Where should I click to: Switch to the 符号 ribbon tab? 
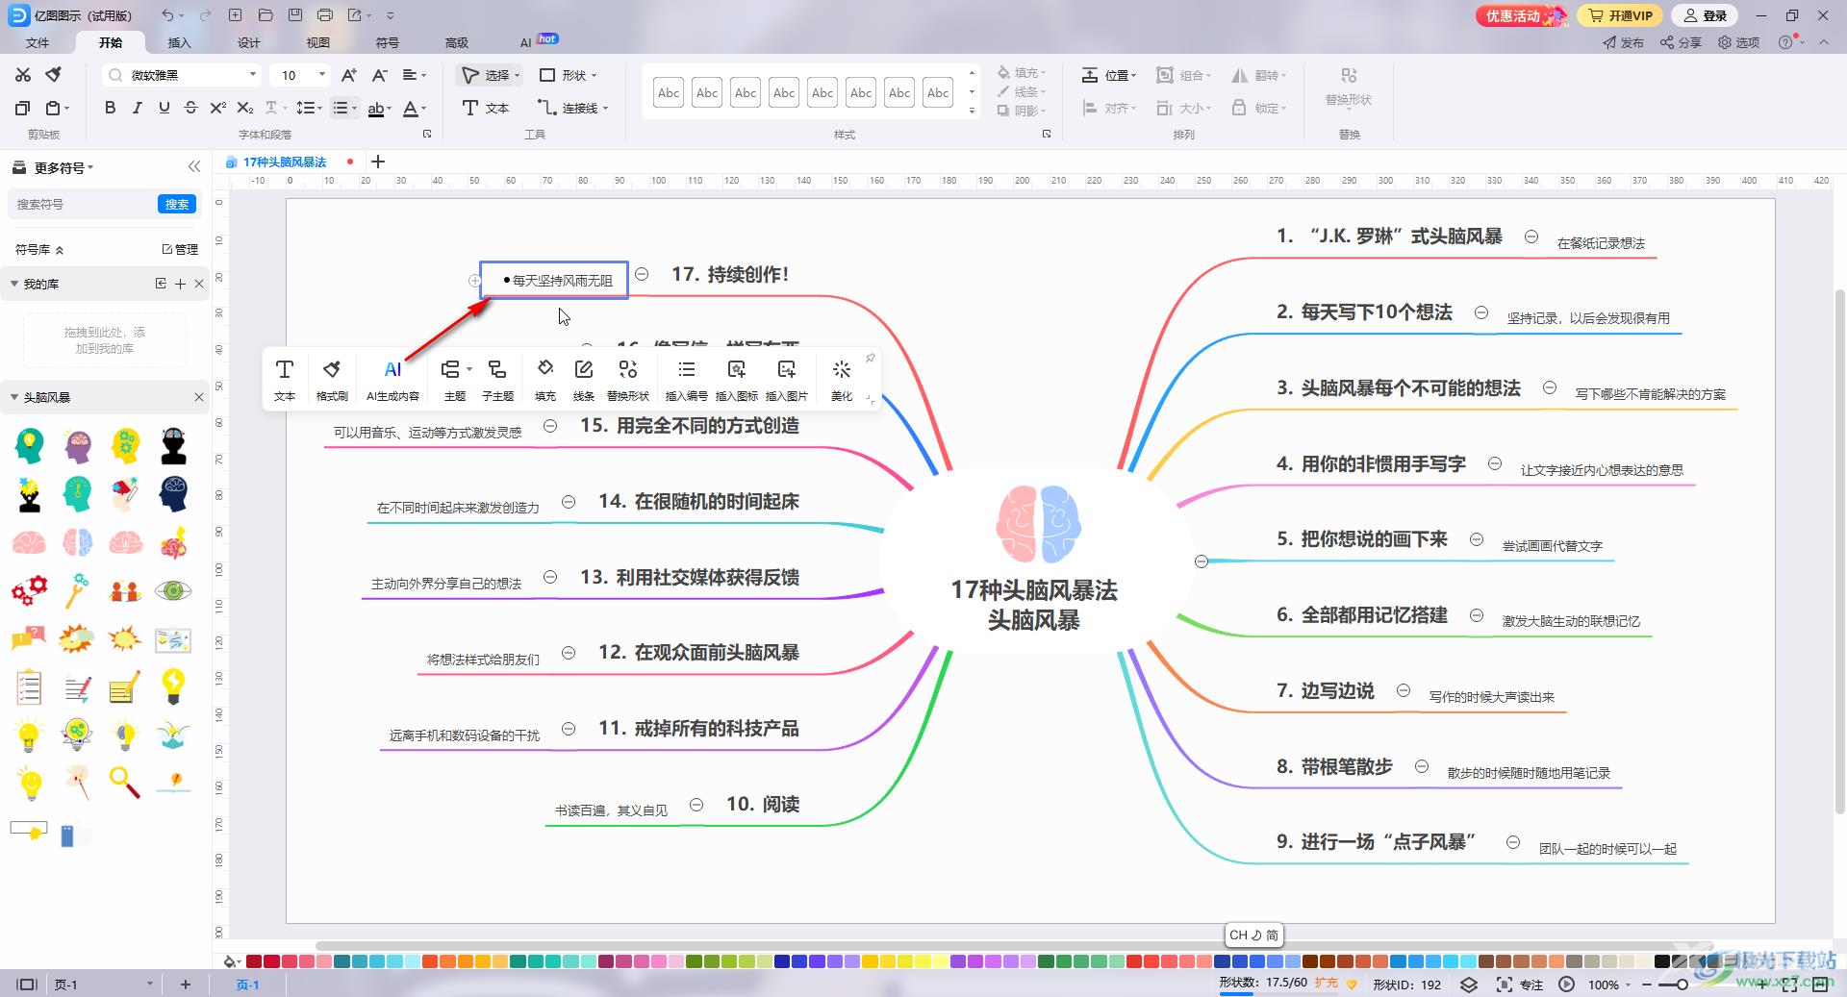pyautogui.click(x=388, y=42)
